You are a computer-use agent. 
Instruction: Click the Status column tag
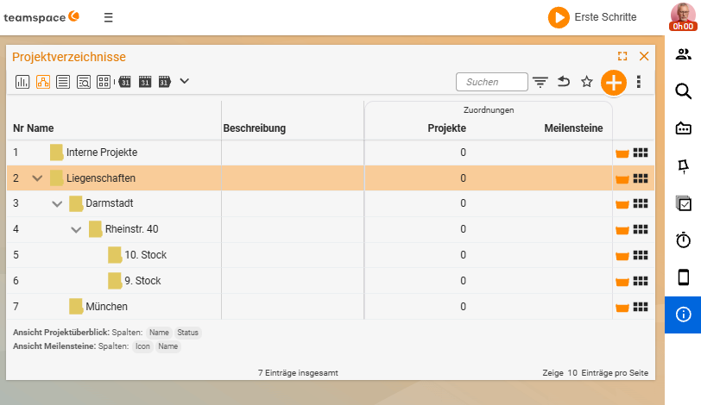188,333
